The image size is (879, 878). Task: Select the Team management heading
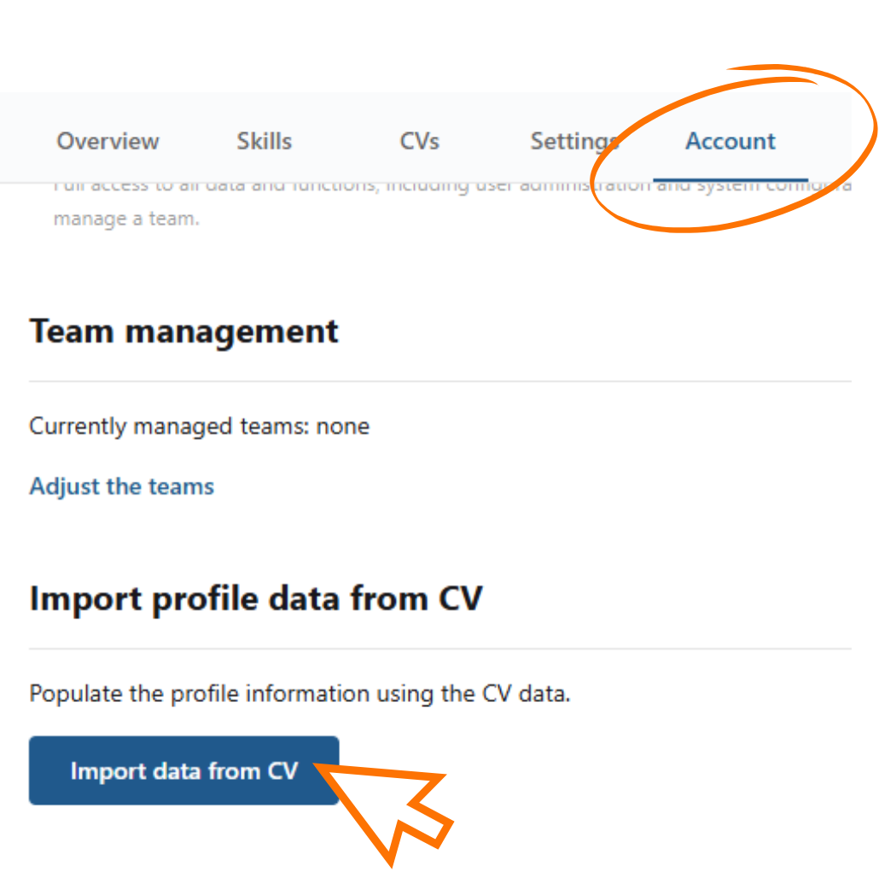(x=183, y=331)
